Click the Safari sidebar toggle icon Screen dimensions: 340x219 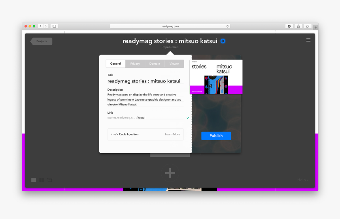pyautogui.click(x=54, y=26)
